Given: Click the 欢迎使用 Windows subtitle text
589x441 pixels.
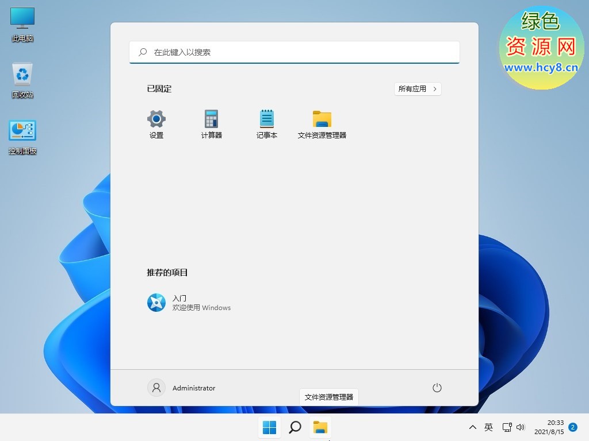Looking at the screenshot, I should click(201, 308).
